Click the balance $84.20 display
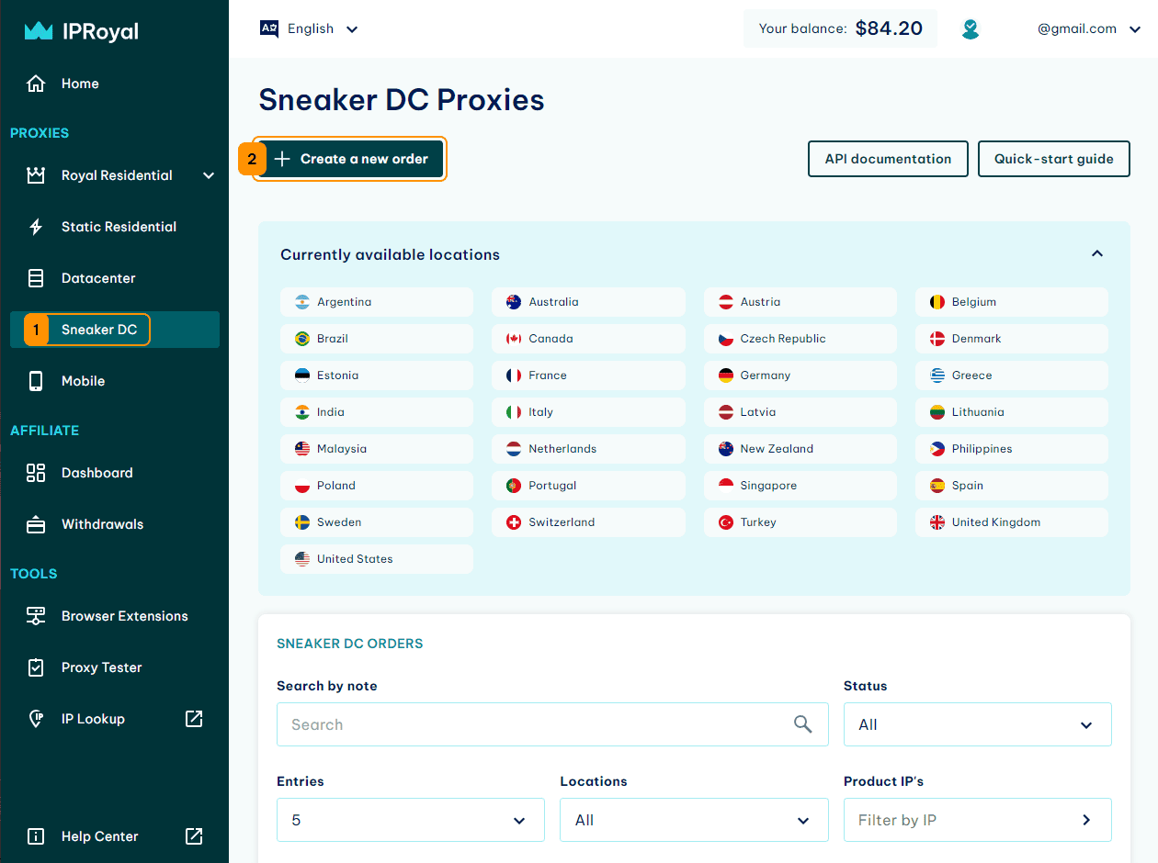1158x863 pixels. tap(840, 28)
